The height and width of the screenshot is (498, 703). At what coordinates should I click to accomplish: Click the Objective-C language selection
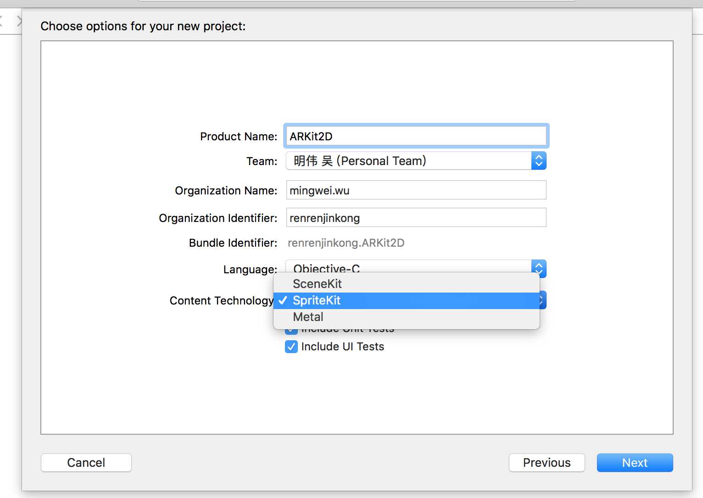tap(326, 268)
